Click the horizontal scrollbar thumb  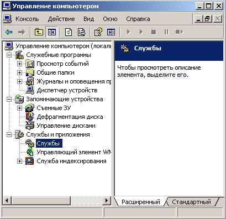[41, 200]
